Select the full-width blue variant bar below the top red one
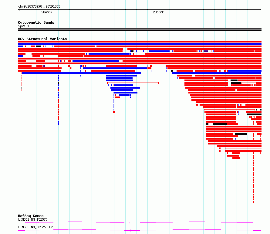 tap(140, 44)
